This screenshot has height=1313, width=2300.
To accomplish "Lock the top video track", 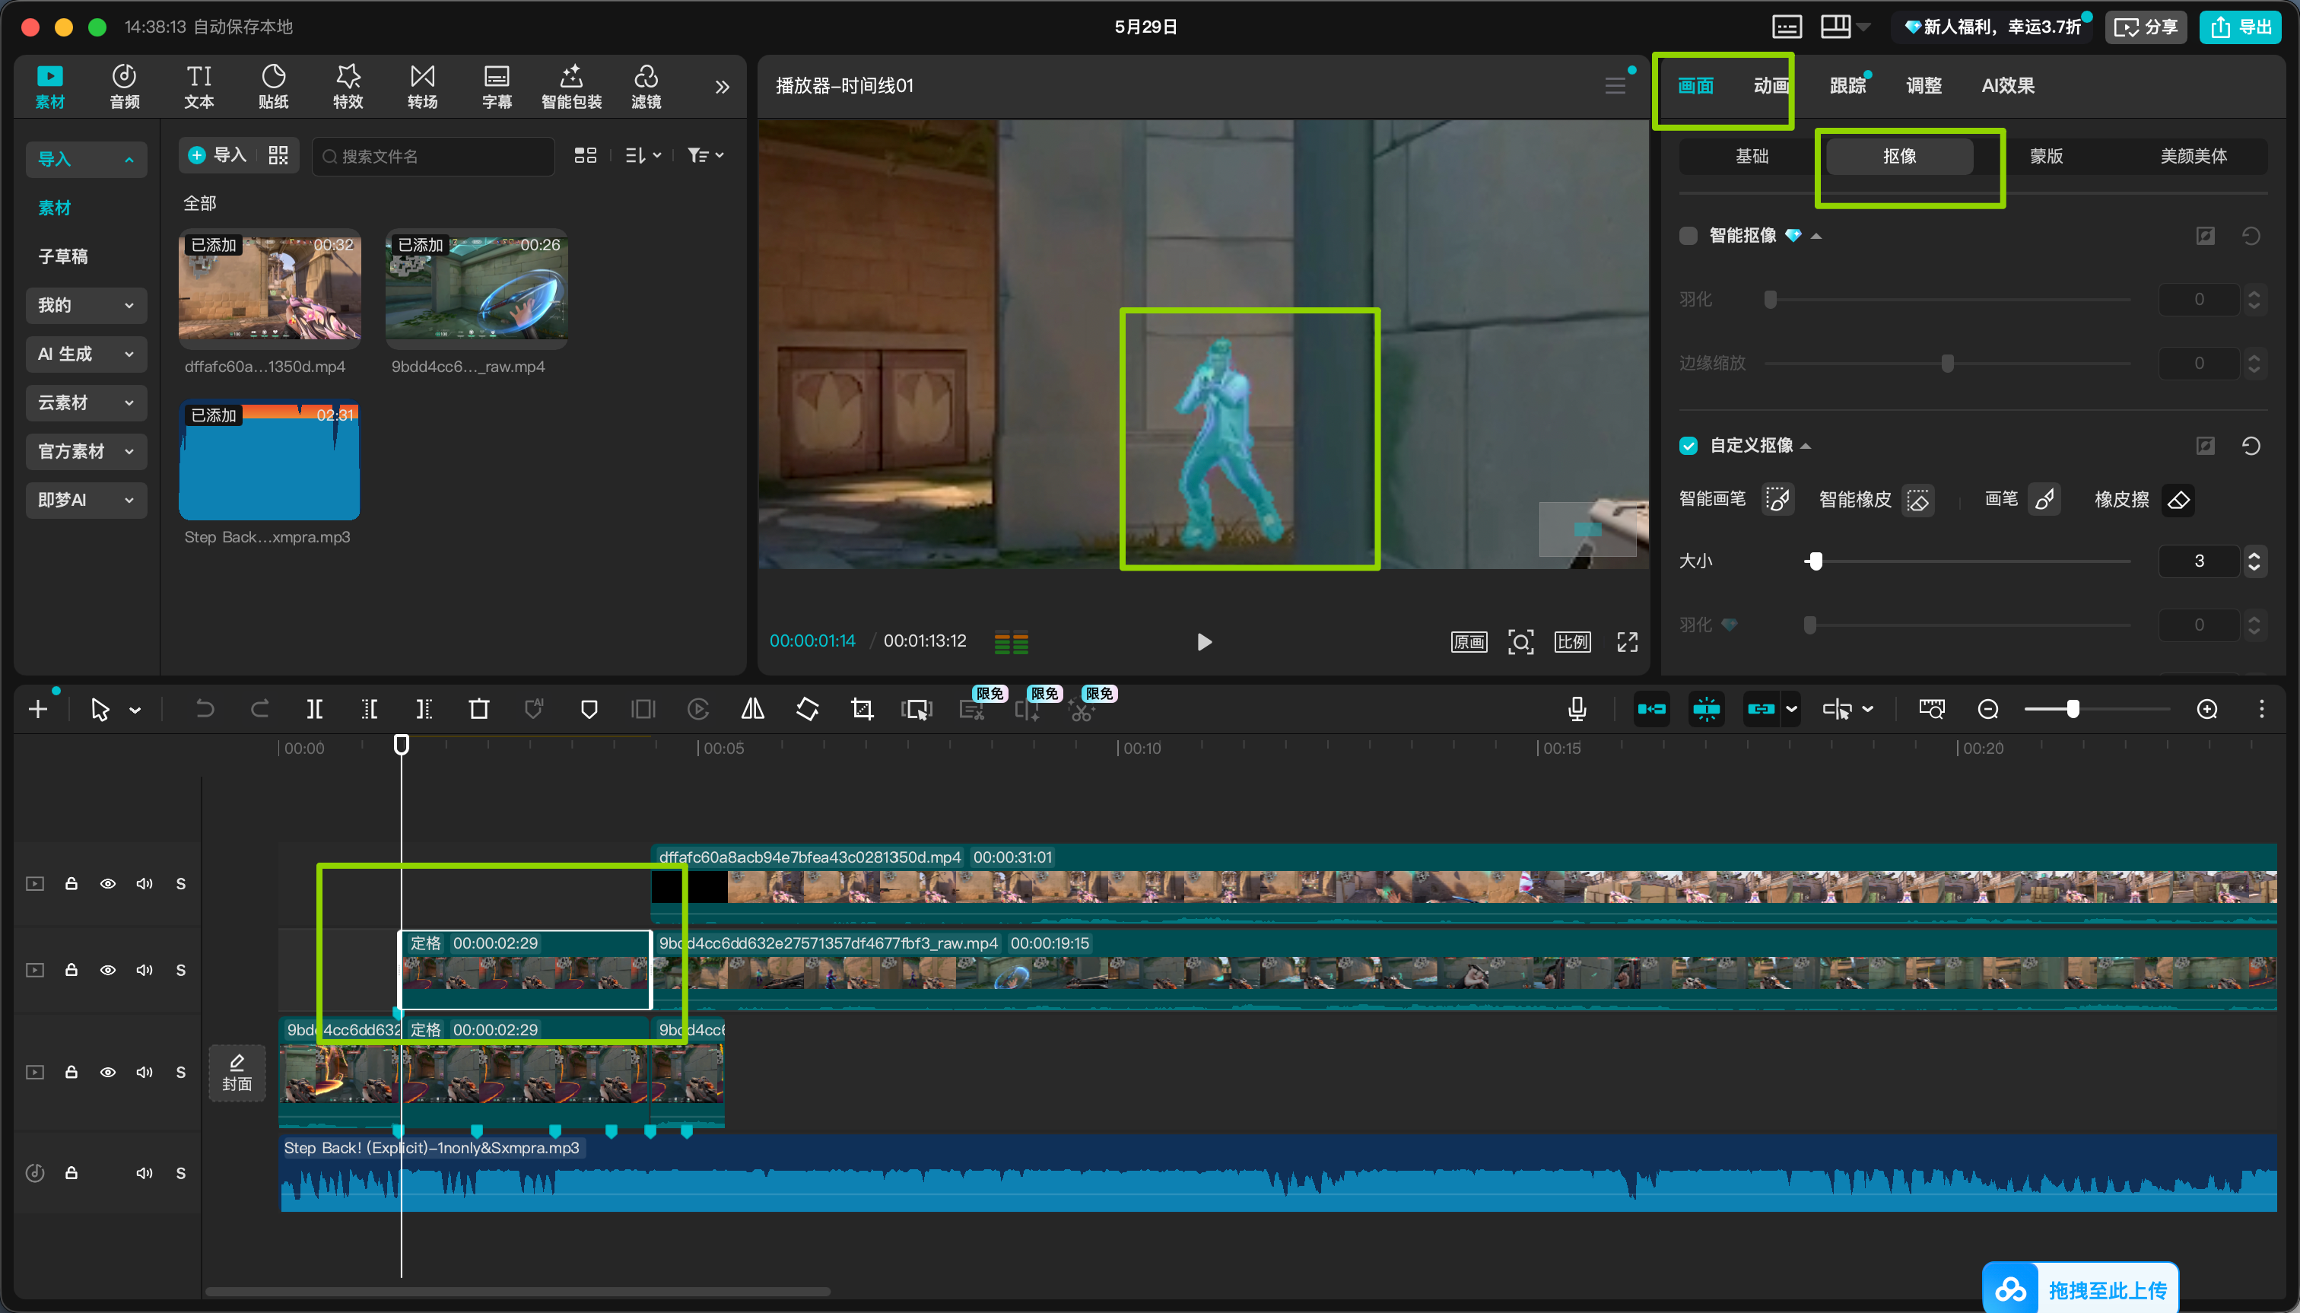I will click(x=71, y=884).
